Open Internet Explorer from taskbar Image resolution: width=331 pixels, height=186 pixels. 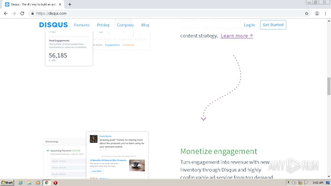point(20,183)
